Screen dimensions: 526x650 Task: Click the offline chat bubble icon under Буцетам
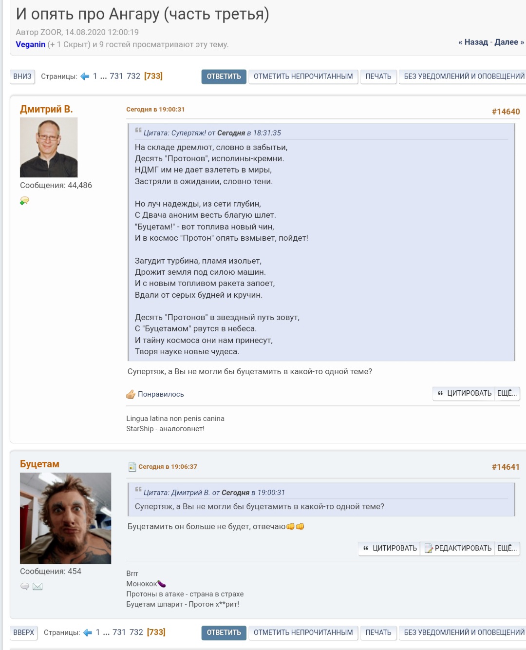25,586
